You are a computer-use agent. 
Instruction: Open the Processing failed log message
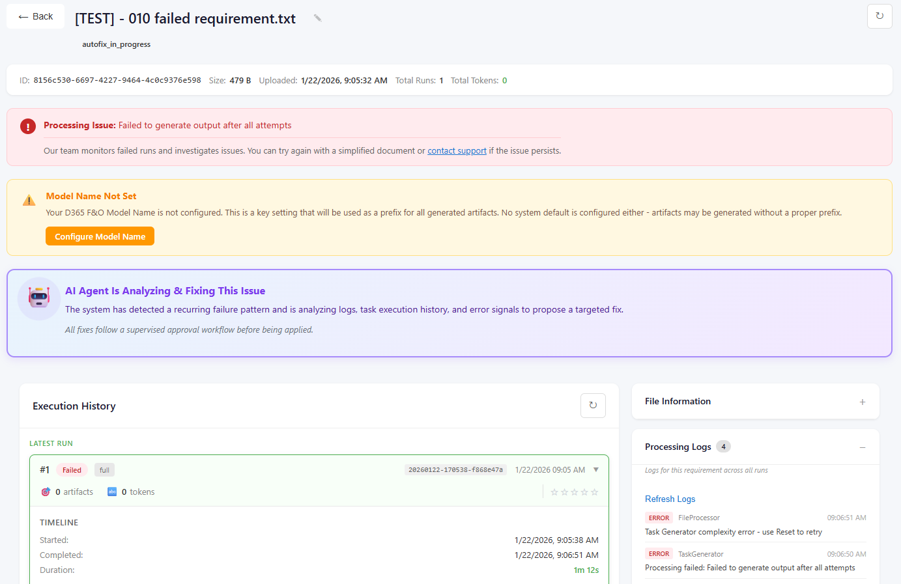tap(750, 568)
